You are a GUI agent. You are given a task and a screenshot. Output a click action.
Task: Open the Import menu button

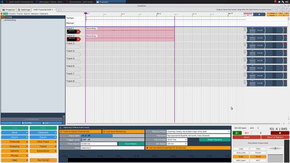(x=14, y=137)
